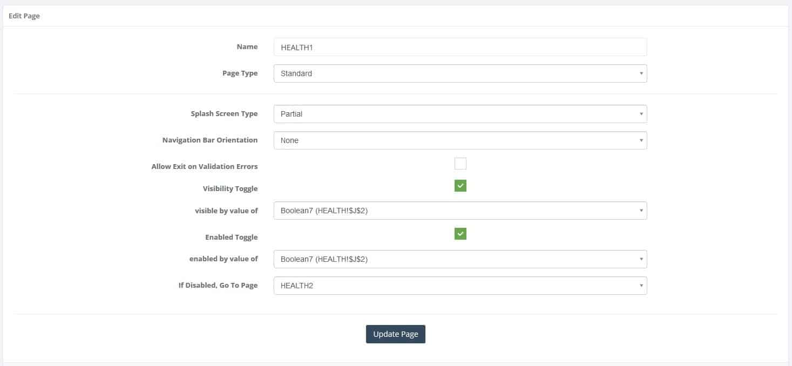Open the Page Type dropdown
The height and width of the screenshot is (366, 792).
(x=460, y=73)
